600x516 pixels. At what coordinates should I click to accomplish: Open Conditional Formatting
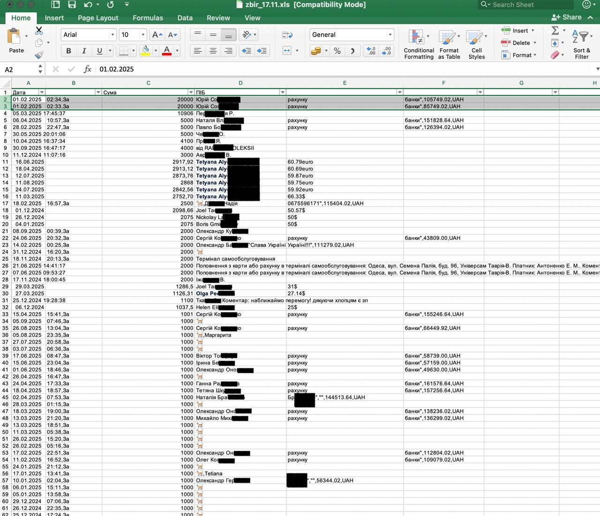pos(419,45)
